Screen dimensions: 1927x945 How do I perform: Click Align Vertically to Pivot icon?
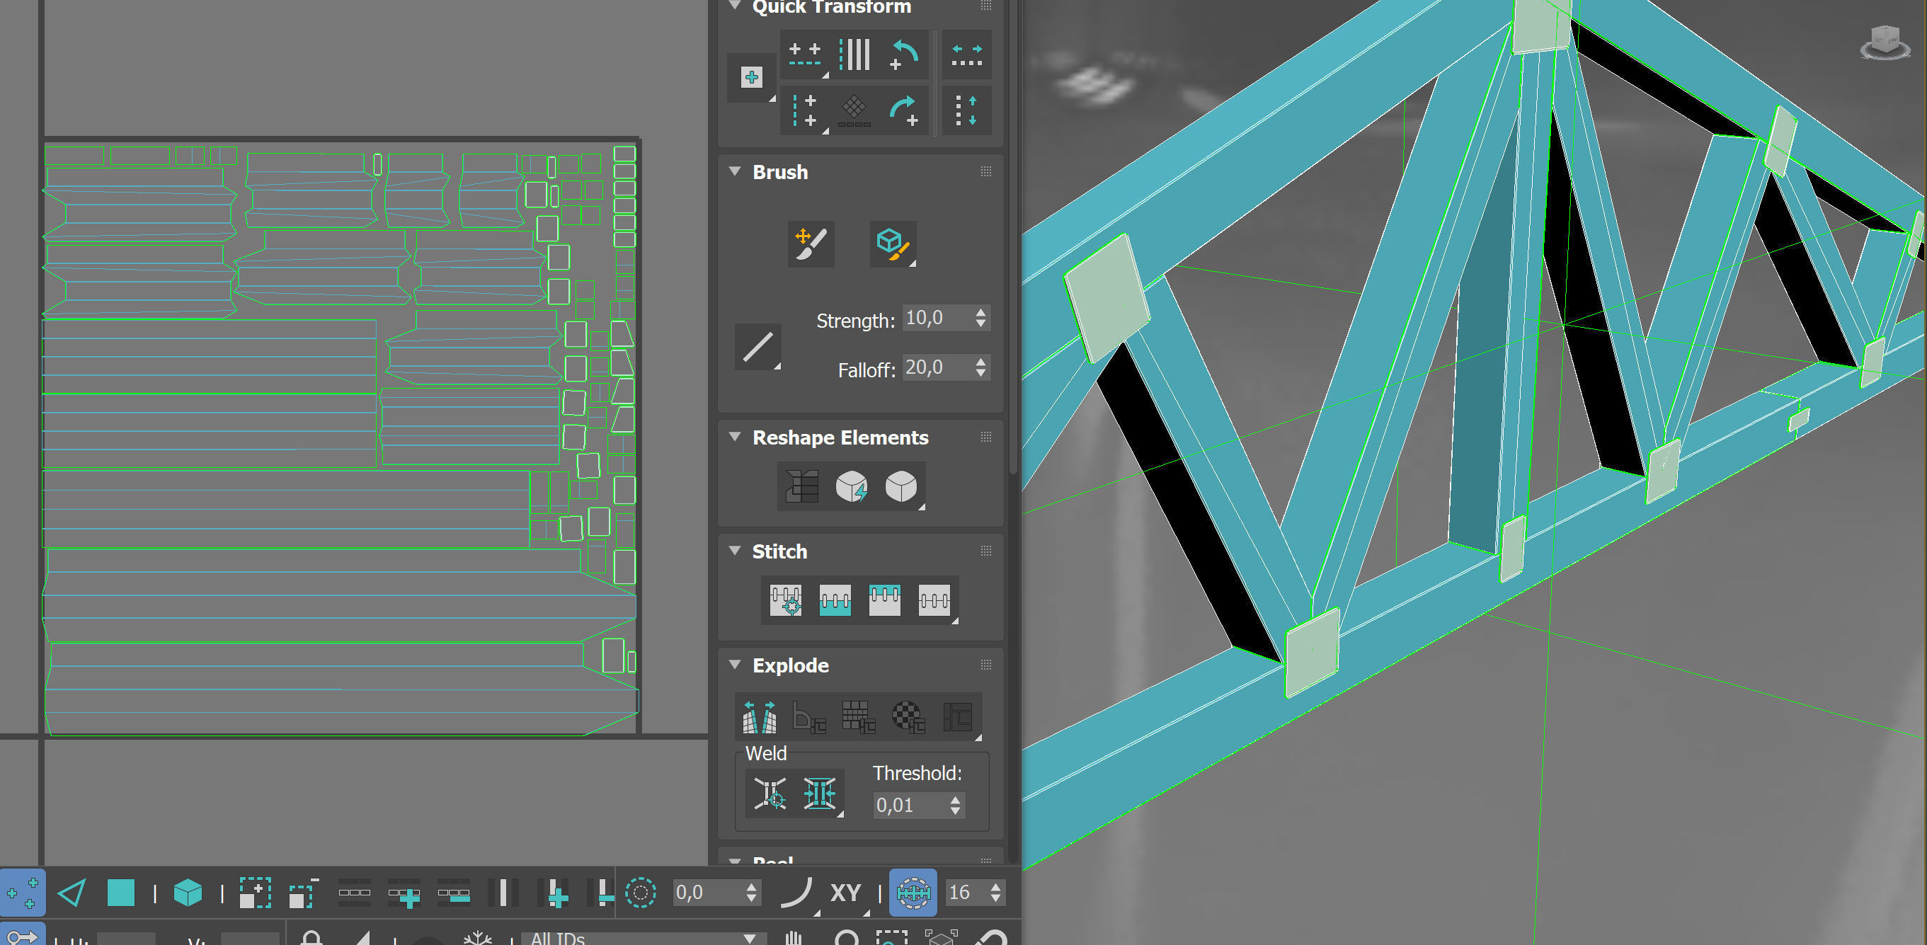coord(805,110)
